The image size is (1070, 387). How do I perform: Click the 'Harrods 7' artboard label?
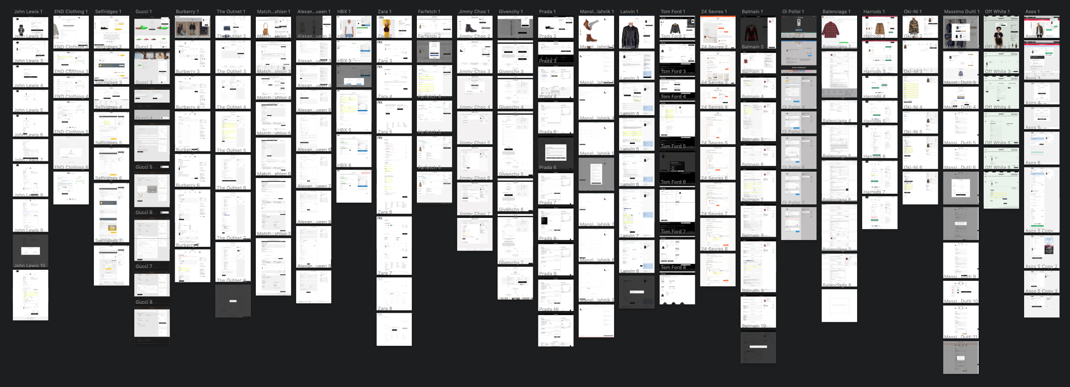[874, 192]
